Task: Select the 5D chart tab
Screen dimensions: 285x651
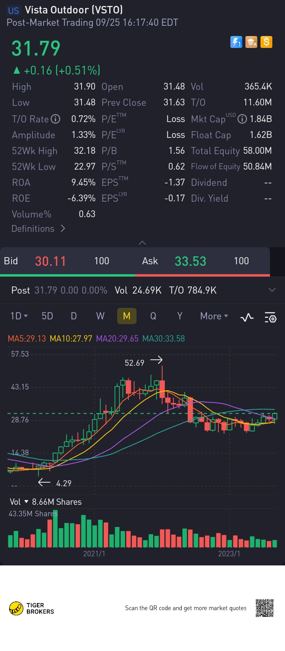Action: 47,316
